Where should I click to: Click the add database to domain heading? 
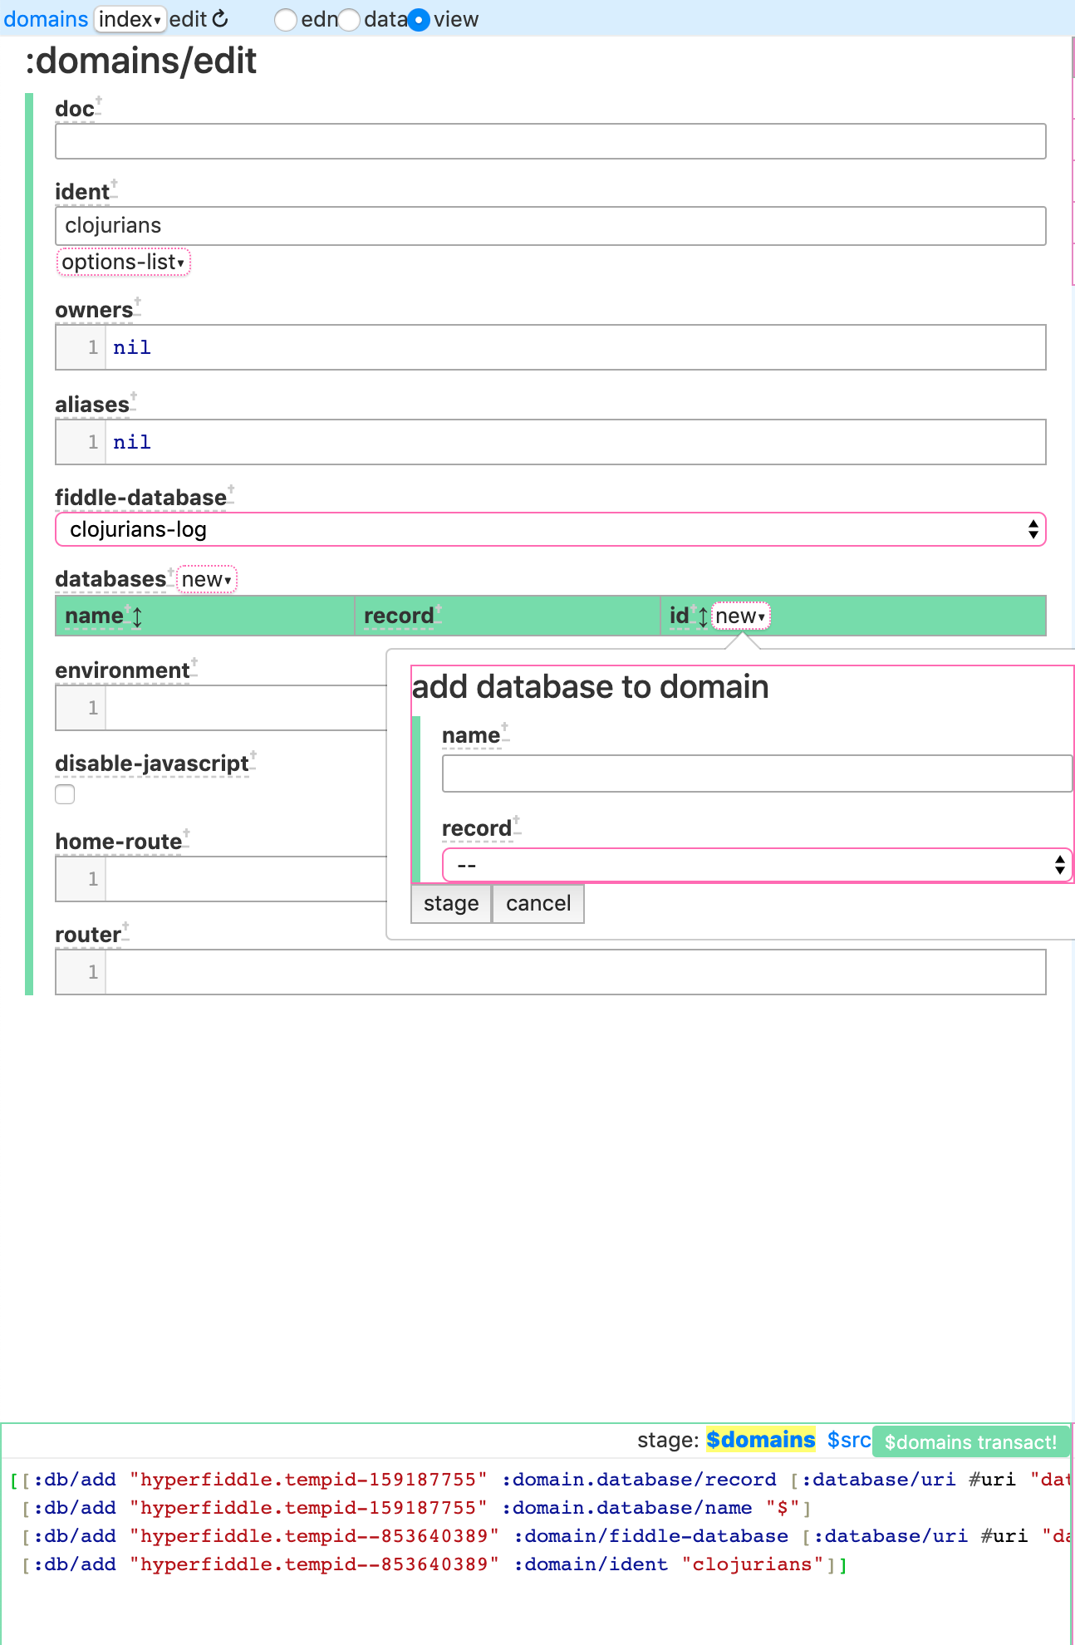[591, 687]
